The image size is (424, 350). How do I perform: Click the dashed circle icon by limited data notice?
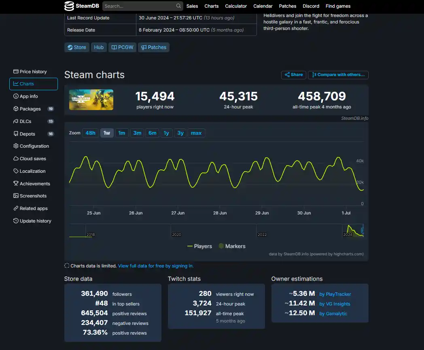[x=67, y=265]
